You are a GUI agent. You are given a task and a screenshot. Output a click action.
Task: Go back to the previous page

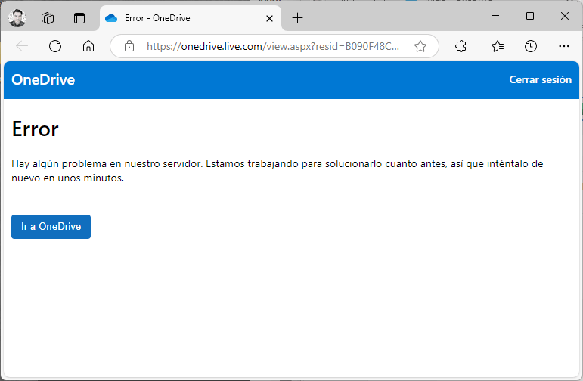click(22, 46)
